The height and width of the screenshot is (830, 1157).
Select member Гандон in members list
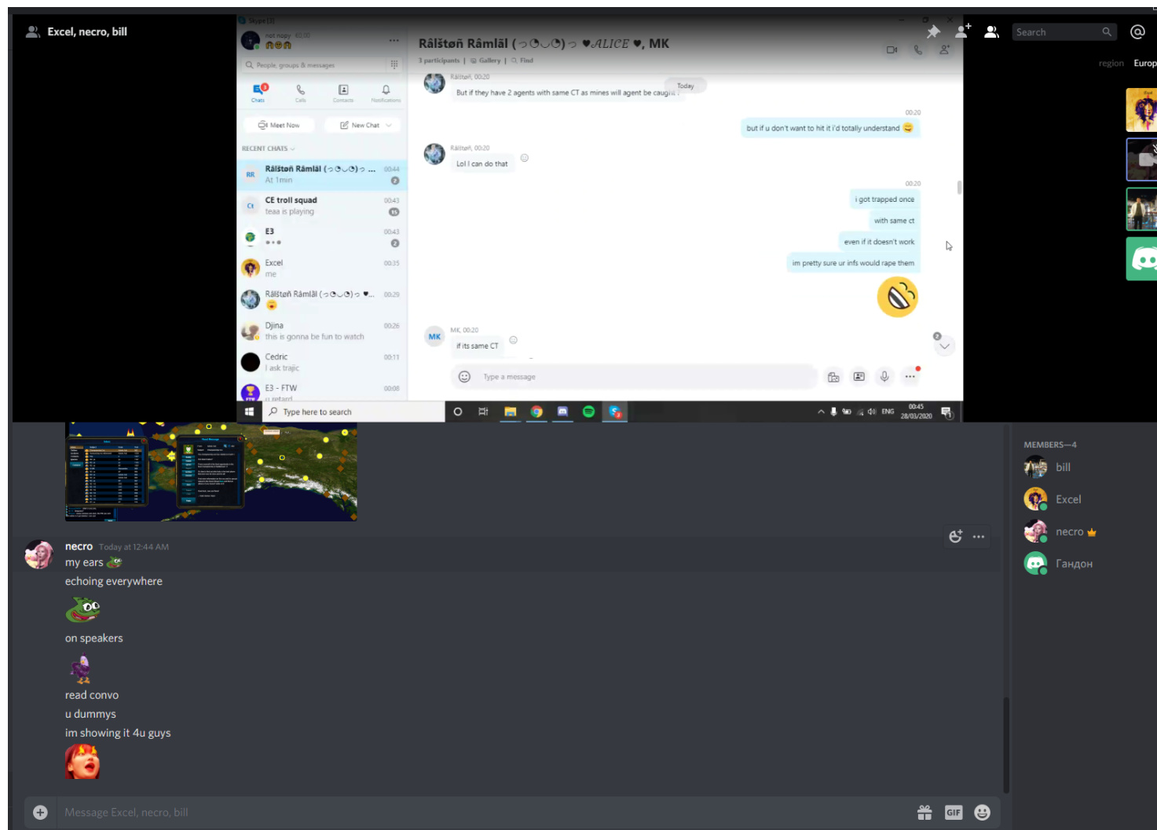[1084, 564]
